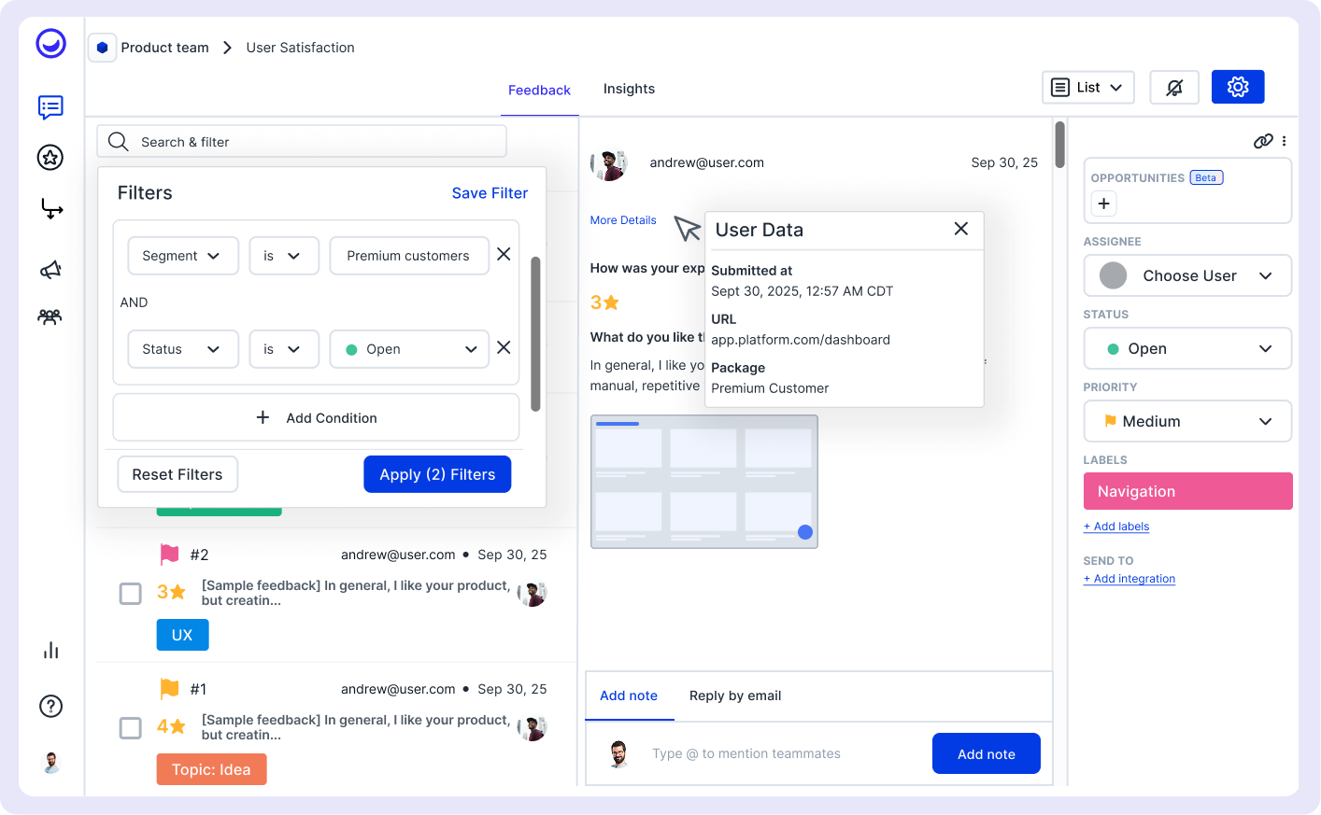Check the checkbox beside feedback #2
Viewport: 1321px width, 815px height.
[x=130, y=594]
